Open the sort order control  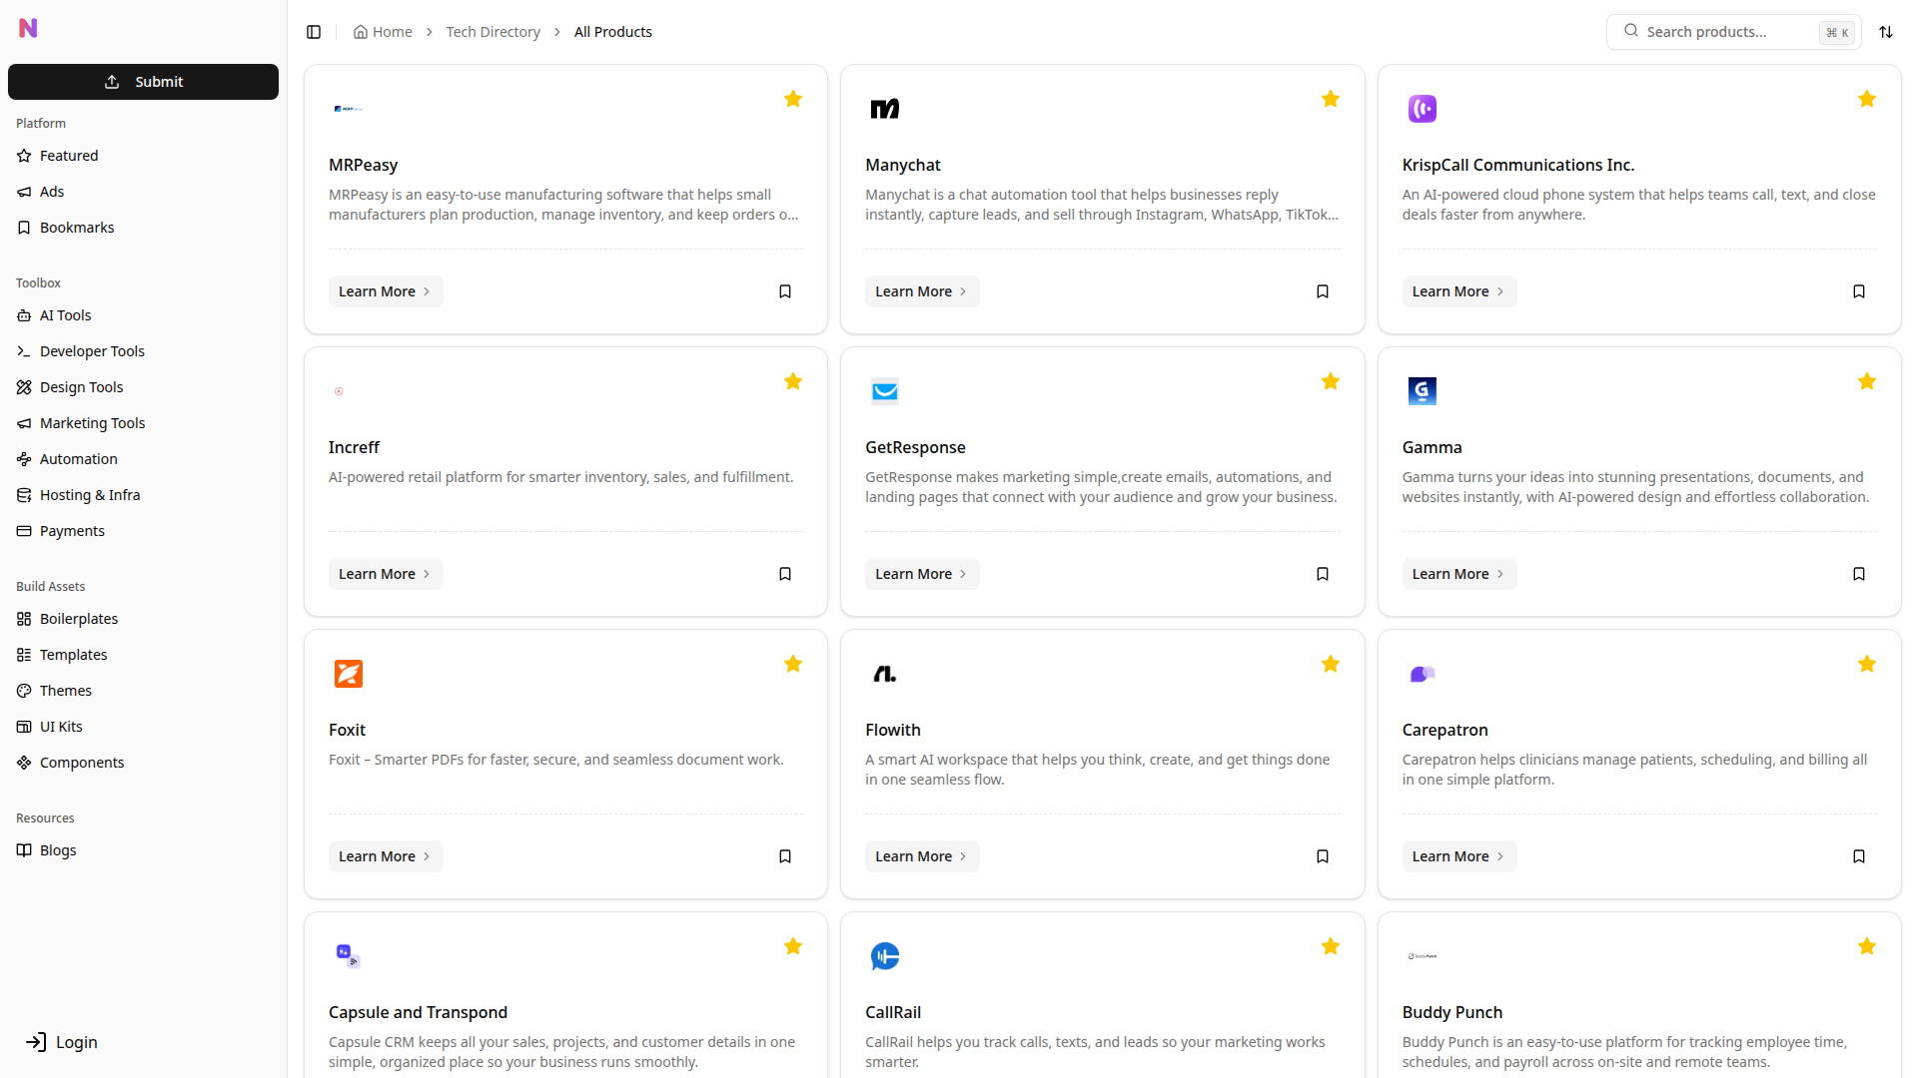[x=1887, y=31]
